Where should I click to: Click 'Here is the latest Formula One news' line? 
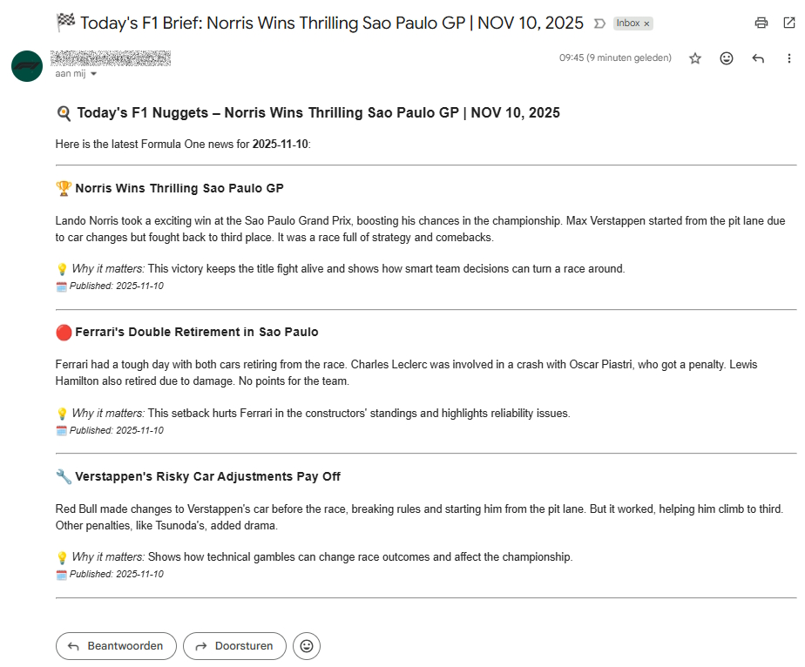coord(183,145)
